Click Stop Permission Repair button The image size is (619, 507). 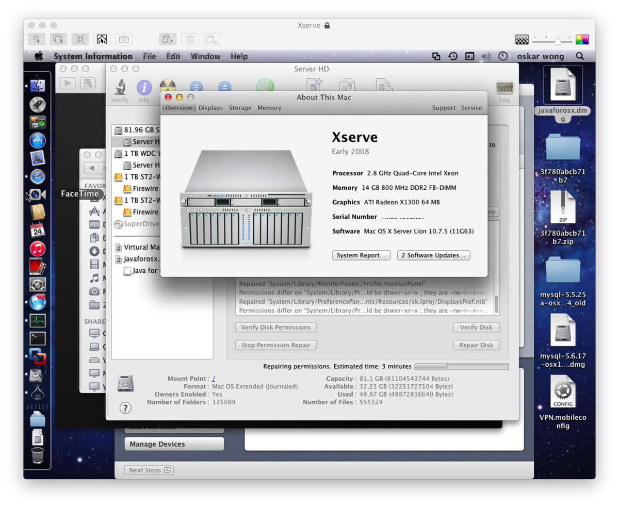[x=276, y=345]
